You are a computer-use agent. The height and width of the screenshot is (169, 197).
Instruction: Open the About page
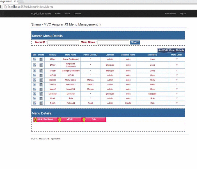click(x=67, y=14)
